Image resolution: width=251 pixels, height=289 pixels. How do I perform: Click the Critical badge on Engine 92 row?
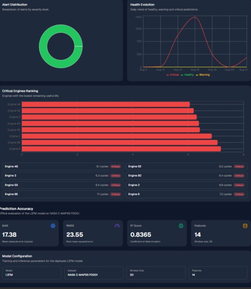239,166
